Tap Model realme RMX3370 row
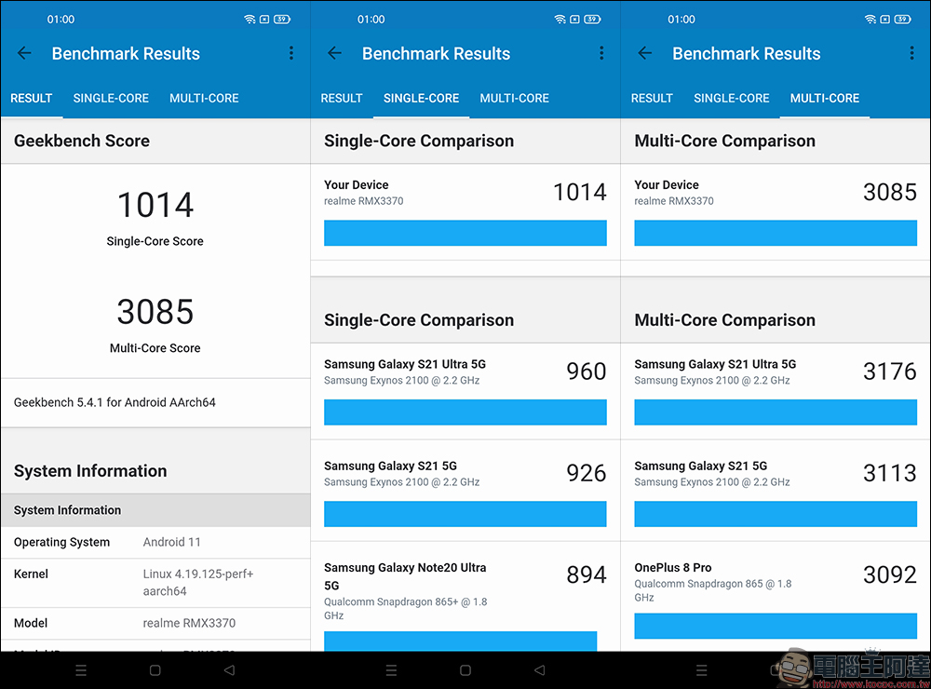Screen dimensions: 931x689 click(155, 623)
